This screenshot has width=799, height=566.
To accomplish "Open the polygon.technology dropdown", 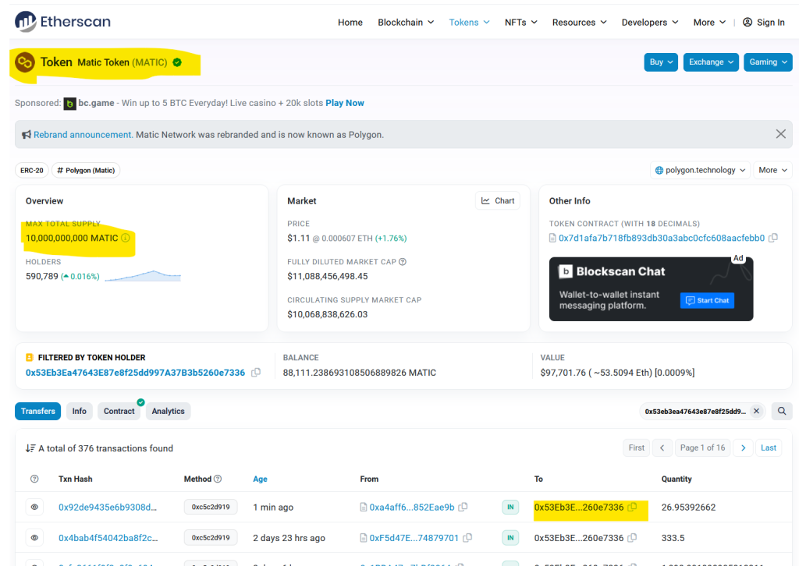I will coord(700,170).
